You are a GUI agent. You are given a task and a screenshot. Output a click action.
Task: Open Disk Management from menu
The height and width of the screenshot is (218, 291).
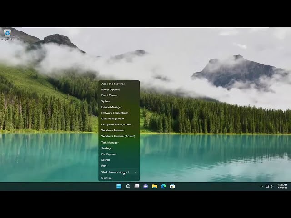(x=119, y=119)
